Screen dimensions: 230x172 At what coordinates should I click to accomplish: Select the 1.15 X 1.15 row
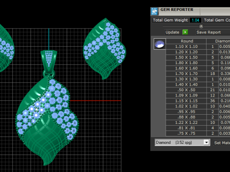198,101
